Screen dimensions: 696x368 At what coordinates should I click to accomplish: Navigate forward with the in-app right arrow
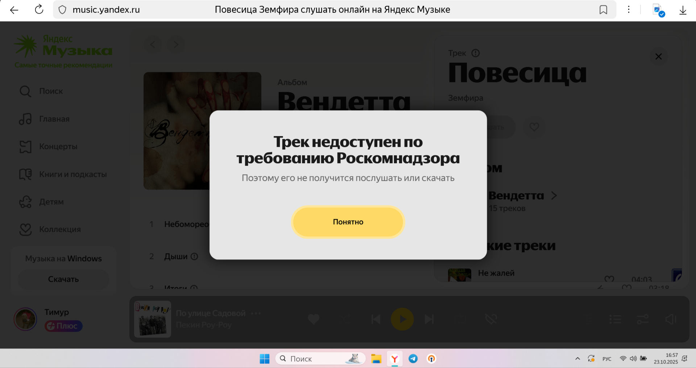[x=176, y=45]
